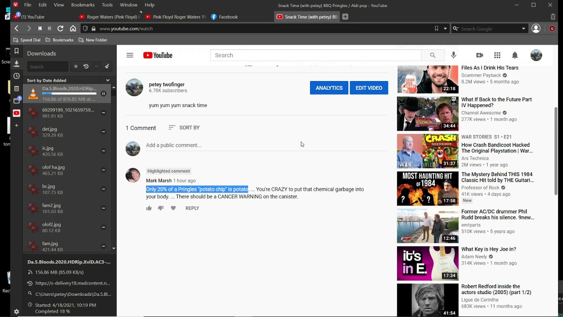Screen dimensions: 563x317
Task: Open Vivaldi settings gear
Action: (x=16, y=312)
